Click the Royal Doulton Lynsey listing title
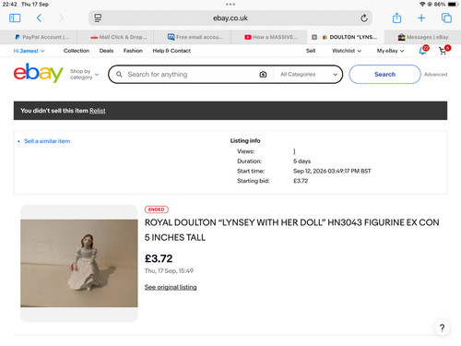The width and height of the screenshot is (461, 346). point(292,230)
